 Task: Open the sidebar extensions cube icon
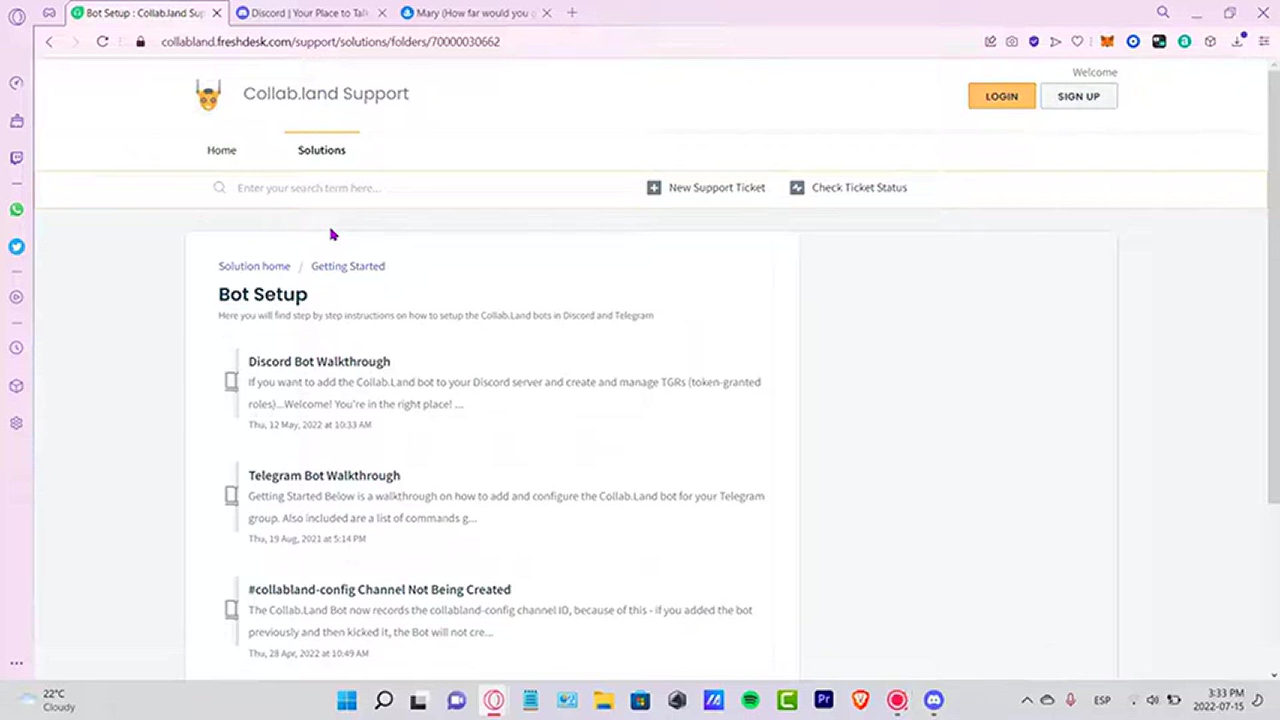pyautogui.click(x=17, y=387)
